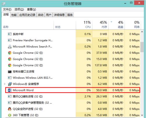Screen dimensions: 146x118
Task: Switch to the 服务 tab
Action: (70, 15)
